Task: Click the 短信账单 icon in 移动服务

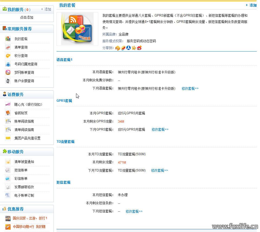Action: [x=8, y=170]
